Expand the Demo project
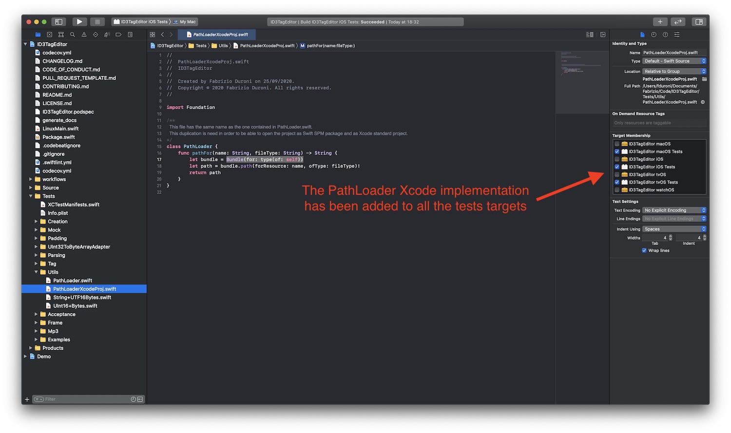The width and height of the screenshot is (731, 433). coord(25,357)
